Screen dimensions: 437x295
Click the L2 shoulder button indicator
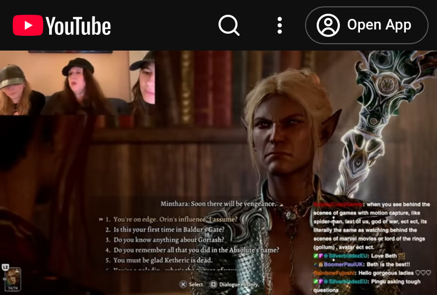[5, 267]
